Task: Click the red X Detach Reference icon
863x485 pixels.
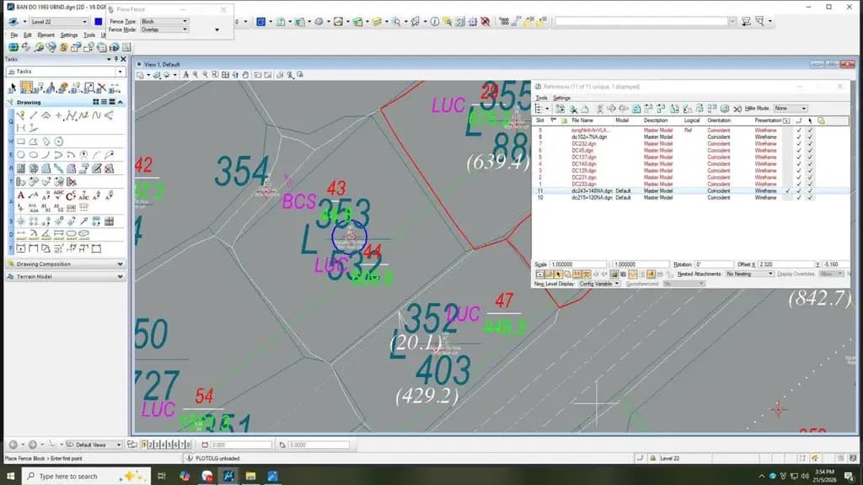Action: pyautogui.click(x=737, y=109)
